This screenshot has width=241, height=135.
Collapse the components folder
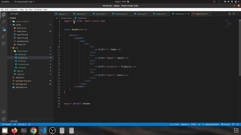click(x=22, y=51)
